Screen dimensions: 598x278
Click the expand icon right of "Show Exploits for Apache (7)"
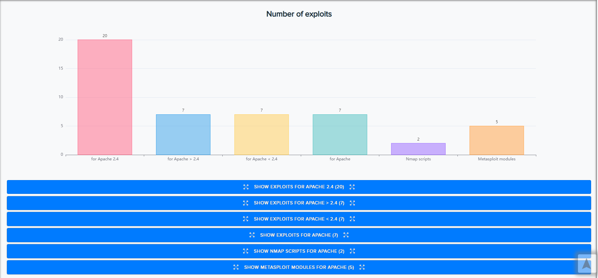(x=346, y=235)
